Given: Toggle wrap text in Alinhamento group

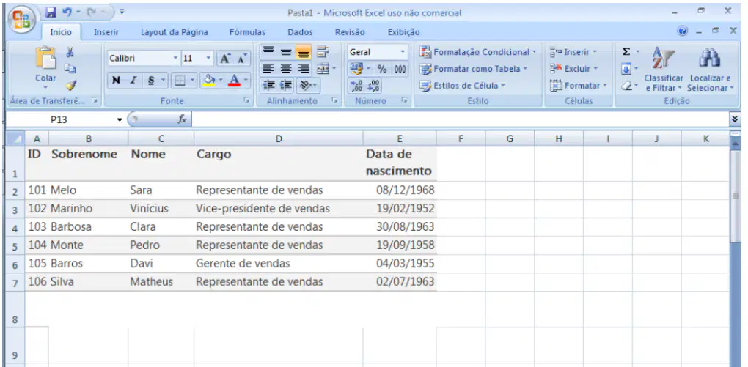Looking at the screenshot, I should (323, 51).
